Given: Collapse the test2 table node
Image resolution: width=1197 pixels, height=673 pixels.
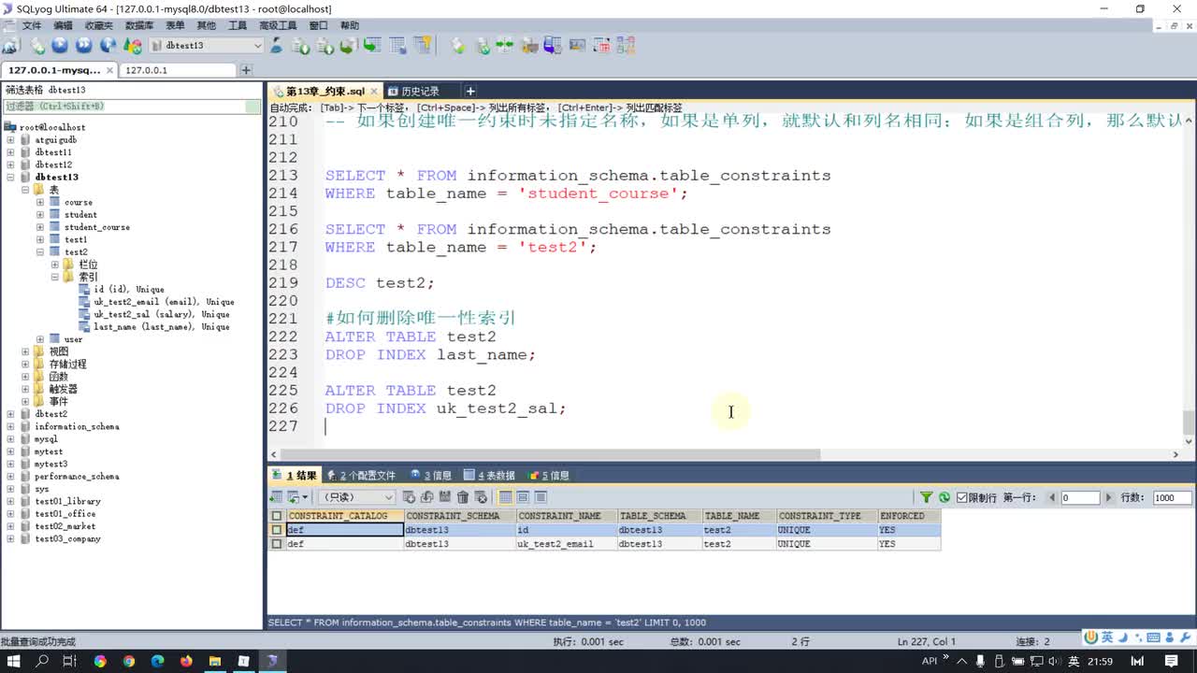Looking at the screenshot, I should coord(40,252).
